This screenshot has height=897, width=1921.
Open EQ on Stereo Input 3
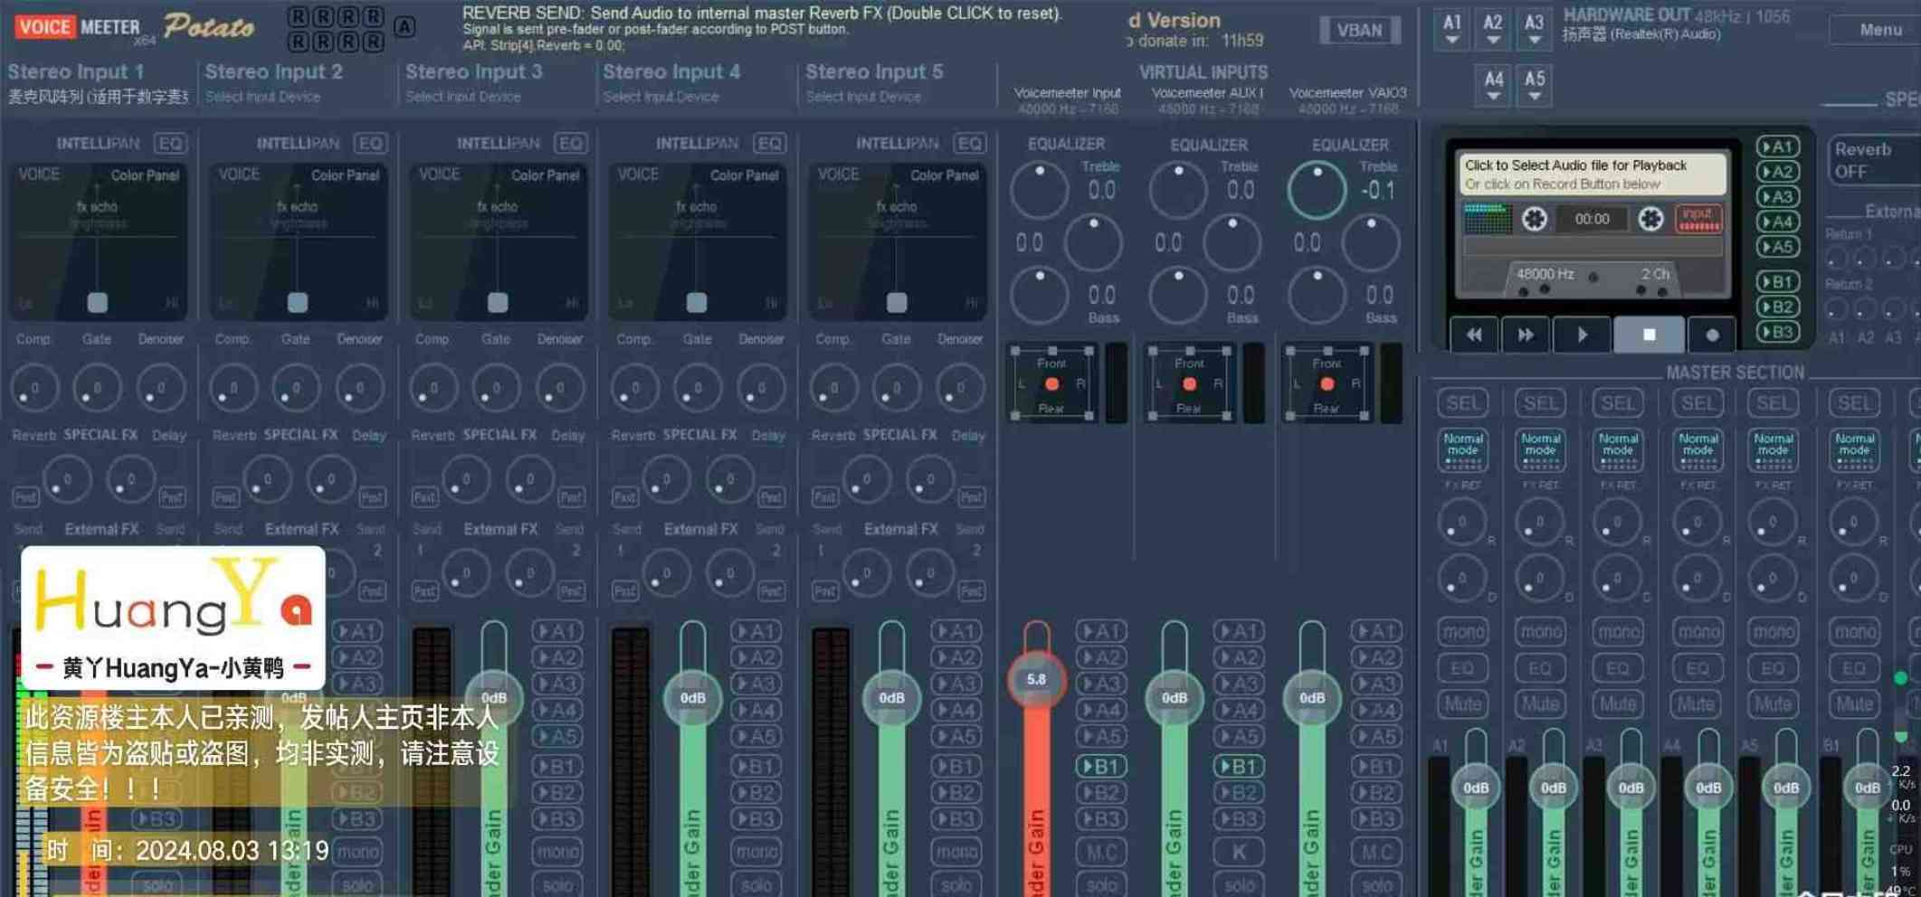point(571,144)
